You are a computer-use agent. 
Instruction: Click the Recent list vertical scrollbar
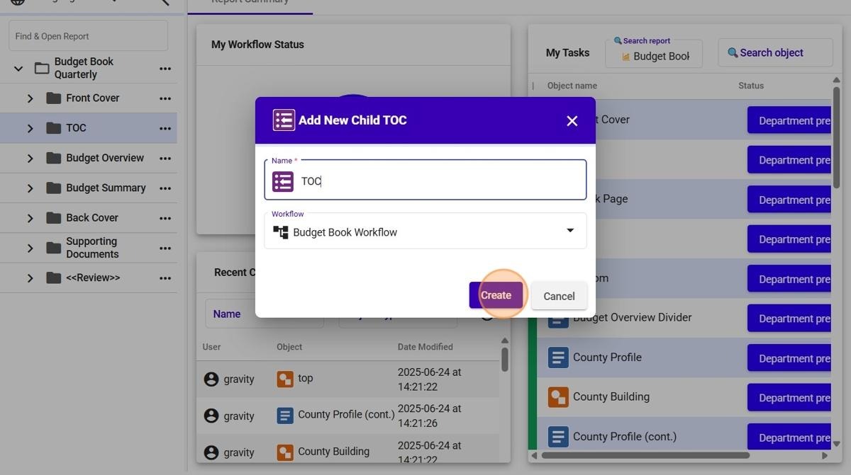click(x=504, y=359)
